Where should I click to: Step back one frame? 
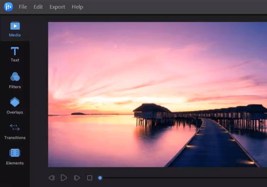(51, 178)
